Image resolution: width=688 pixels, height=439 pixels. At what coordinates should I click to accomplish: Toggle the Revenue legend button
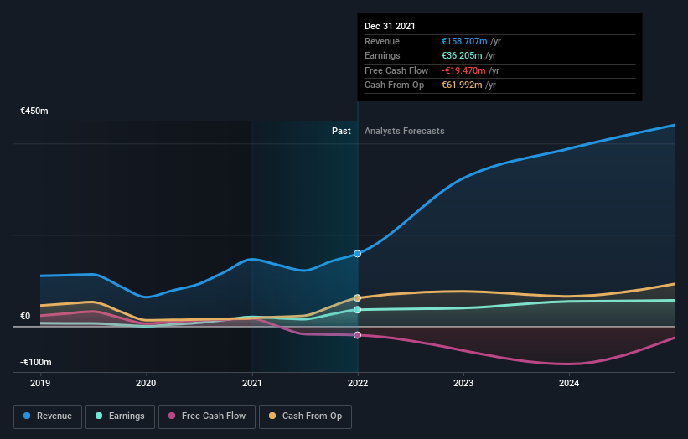(48, 416)
